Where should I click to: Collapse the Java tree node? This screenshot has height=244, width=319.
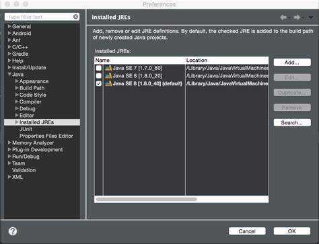[x=9, y=74]
